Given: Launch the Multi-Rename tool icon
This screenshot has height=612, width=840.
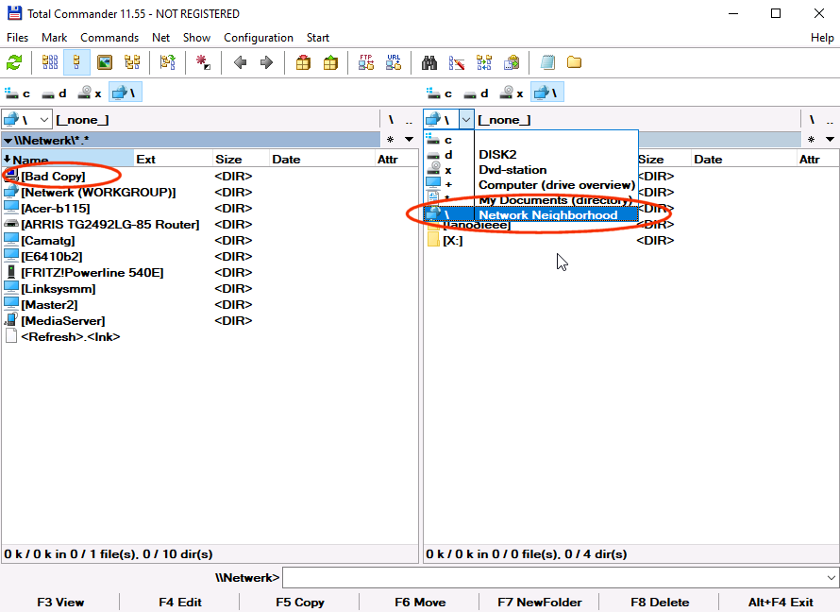Looking at the screenshot, I should [x=457, y=62].
